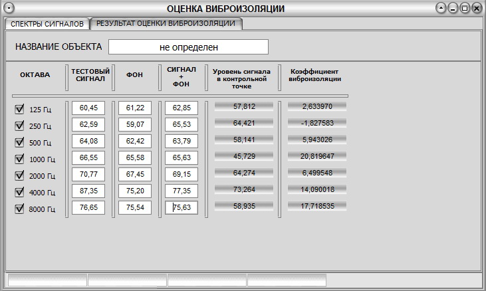
Task: Click the isolation coefficient value 20,819647
Action: coord(317,156)
